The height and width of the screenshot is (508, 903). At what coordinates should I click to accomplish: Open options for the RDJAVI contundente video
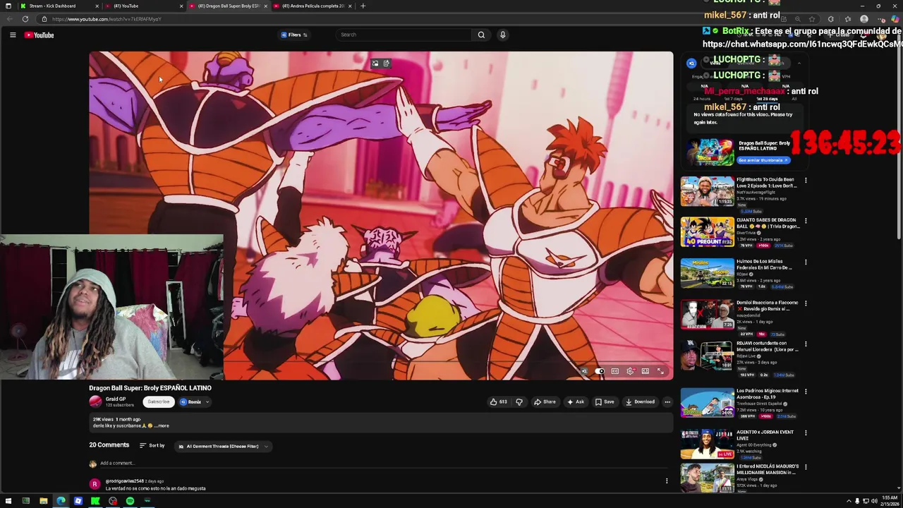tap(806, 344)
